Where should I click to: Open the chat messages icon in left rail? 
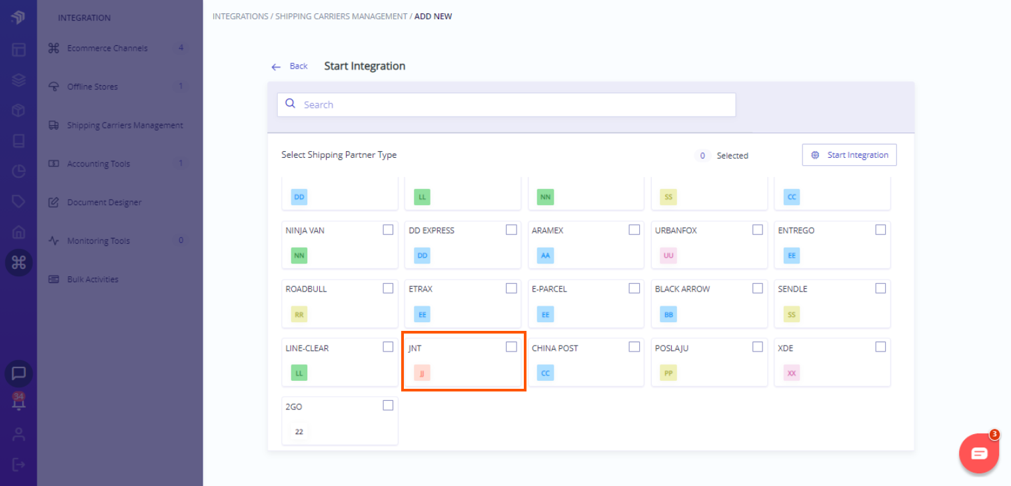pyautogui.click(x=19, y=373)
